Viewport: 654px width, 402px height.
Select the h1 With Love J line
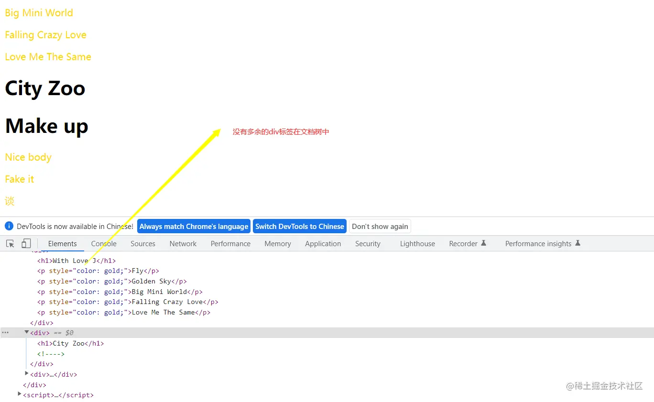[76, 261]
